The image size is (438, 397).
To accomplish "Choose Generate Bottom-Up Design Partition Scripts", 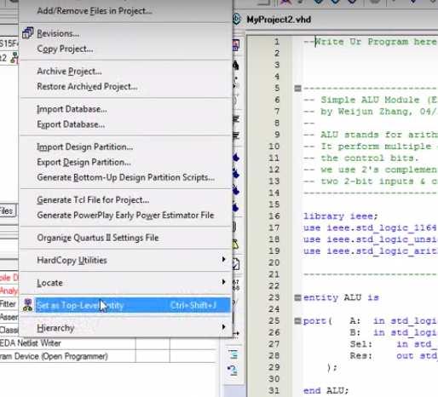I will coord(125,177).
